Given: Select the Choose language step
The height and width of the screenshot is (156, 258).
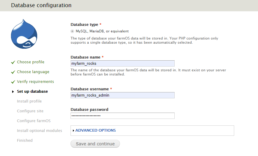Looking at the screenshot, I should click(33, 72).
